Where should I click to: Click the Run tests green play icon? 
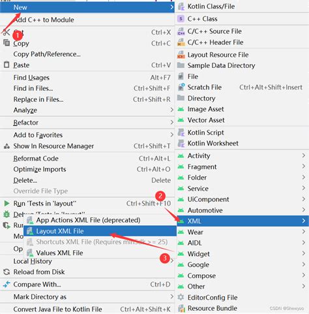click(x=7, y=204)
